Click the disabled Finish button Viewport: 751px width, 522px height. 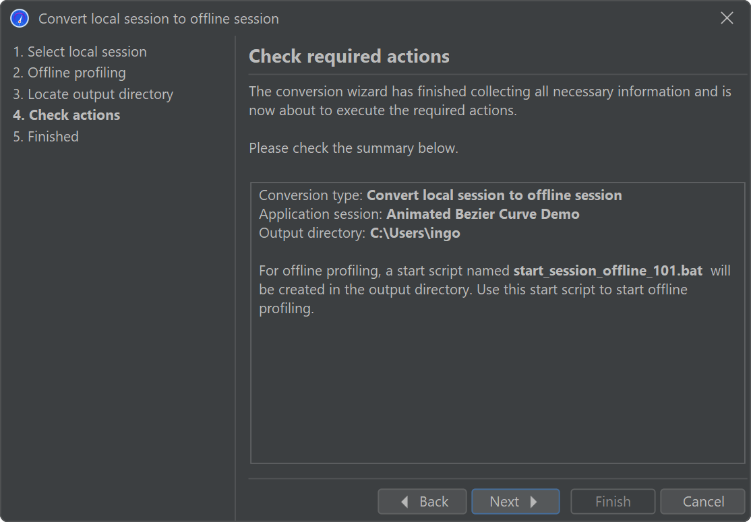click(613, 502)
